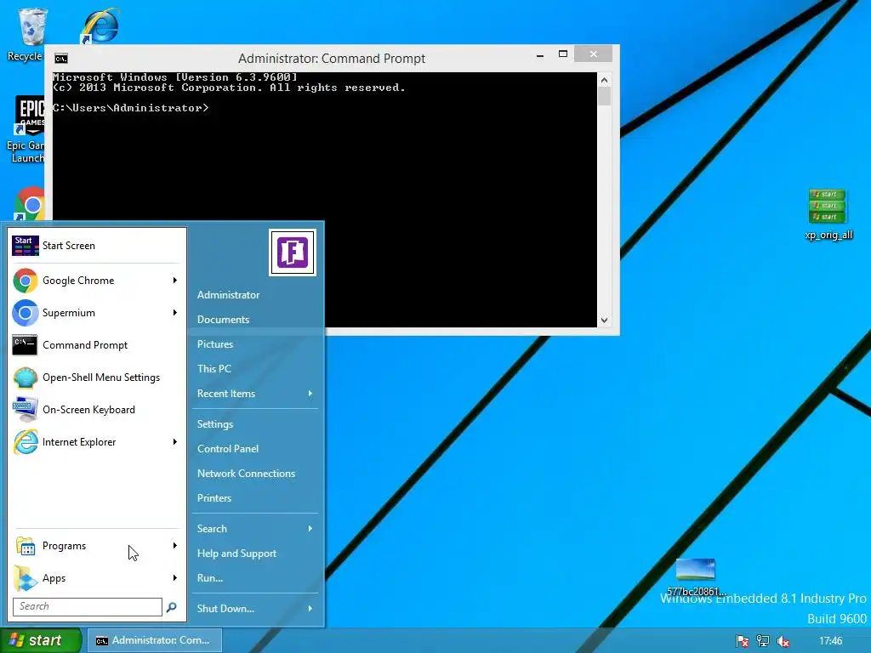Screen dimensions: 871x653
Task: Minimize the Command Prompt window
Action: click(x=540, y=55)
